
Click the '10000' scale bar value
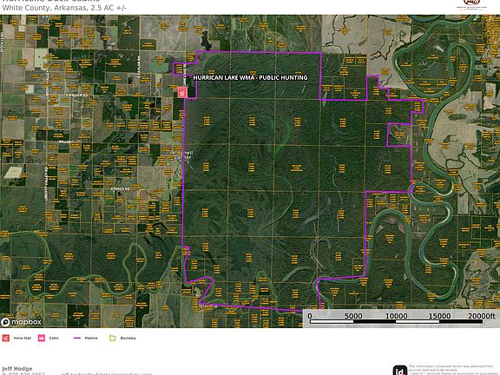tap(397, 316)
